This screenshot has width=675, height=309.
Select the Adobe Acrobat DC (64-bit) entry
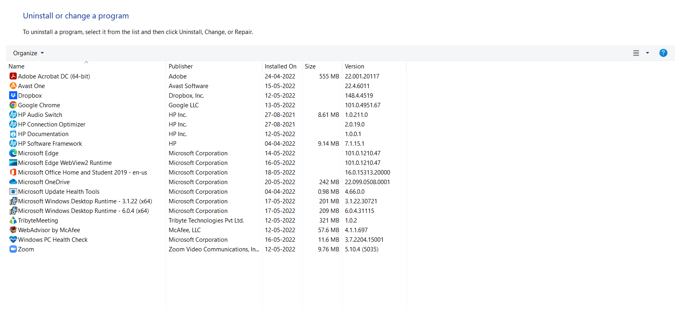(54, 76)
